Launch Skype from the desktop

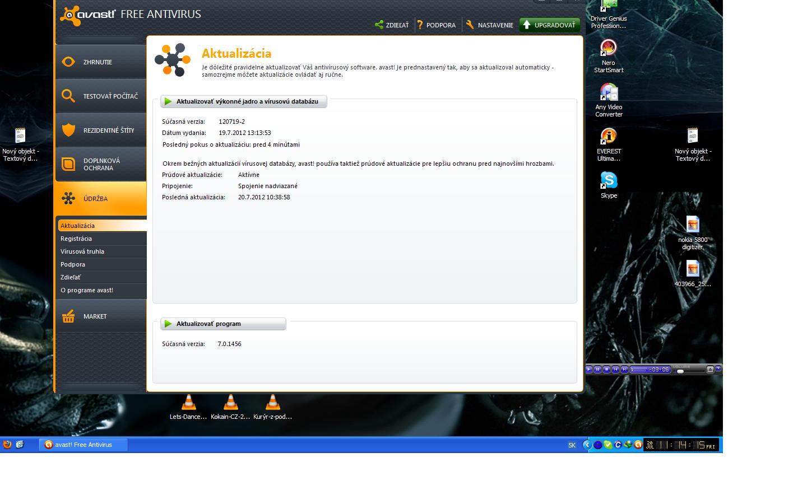point(609,185)
